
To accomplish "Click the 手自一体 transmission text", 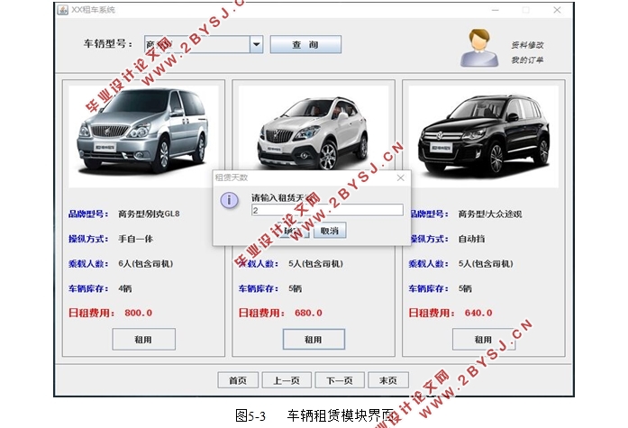I will point(135,239).
